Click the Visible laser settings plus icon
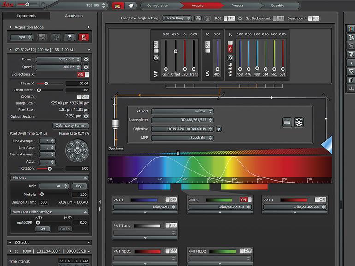The width and height of the screenshot is (355, 266). pyautogui.click(x=230, y=58)
